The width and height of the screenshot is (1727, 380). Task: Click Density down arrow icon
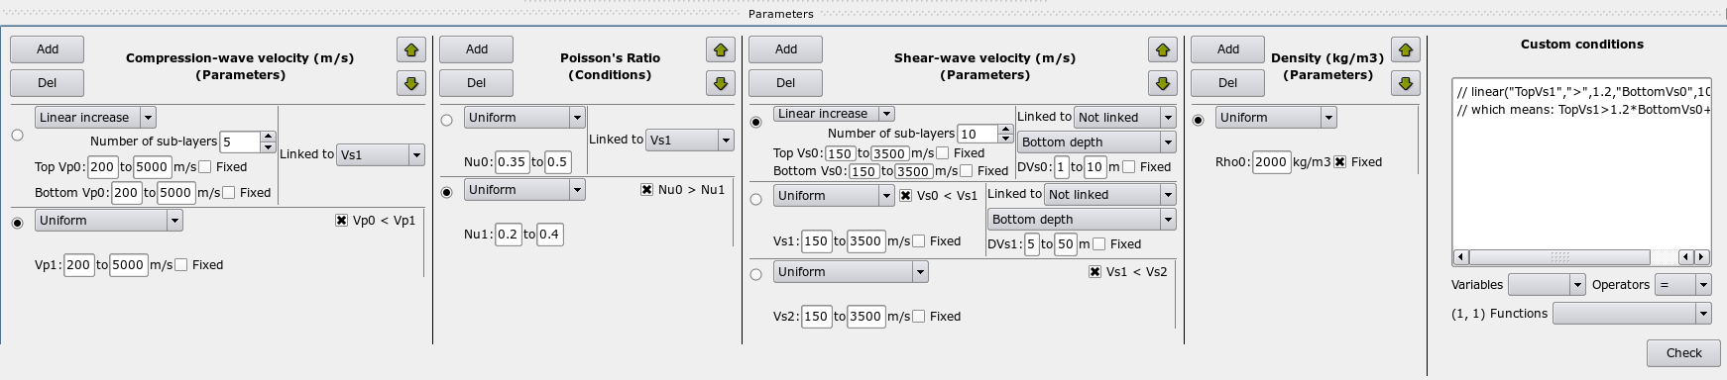tap(1406, 83)
